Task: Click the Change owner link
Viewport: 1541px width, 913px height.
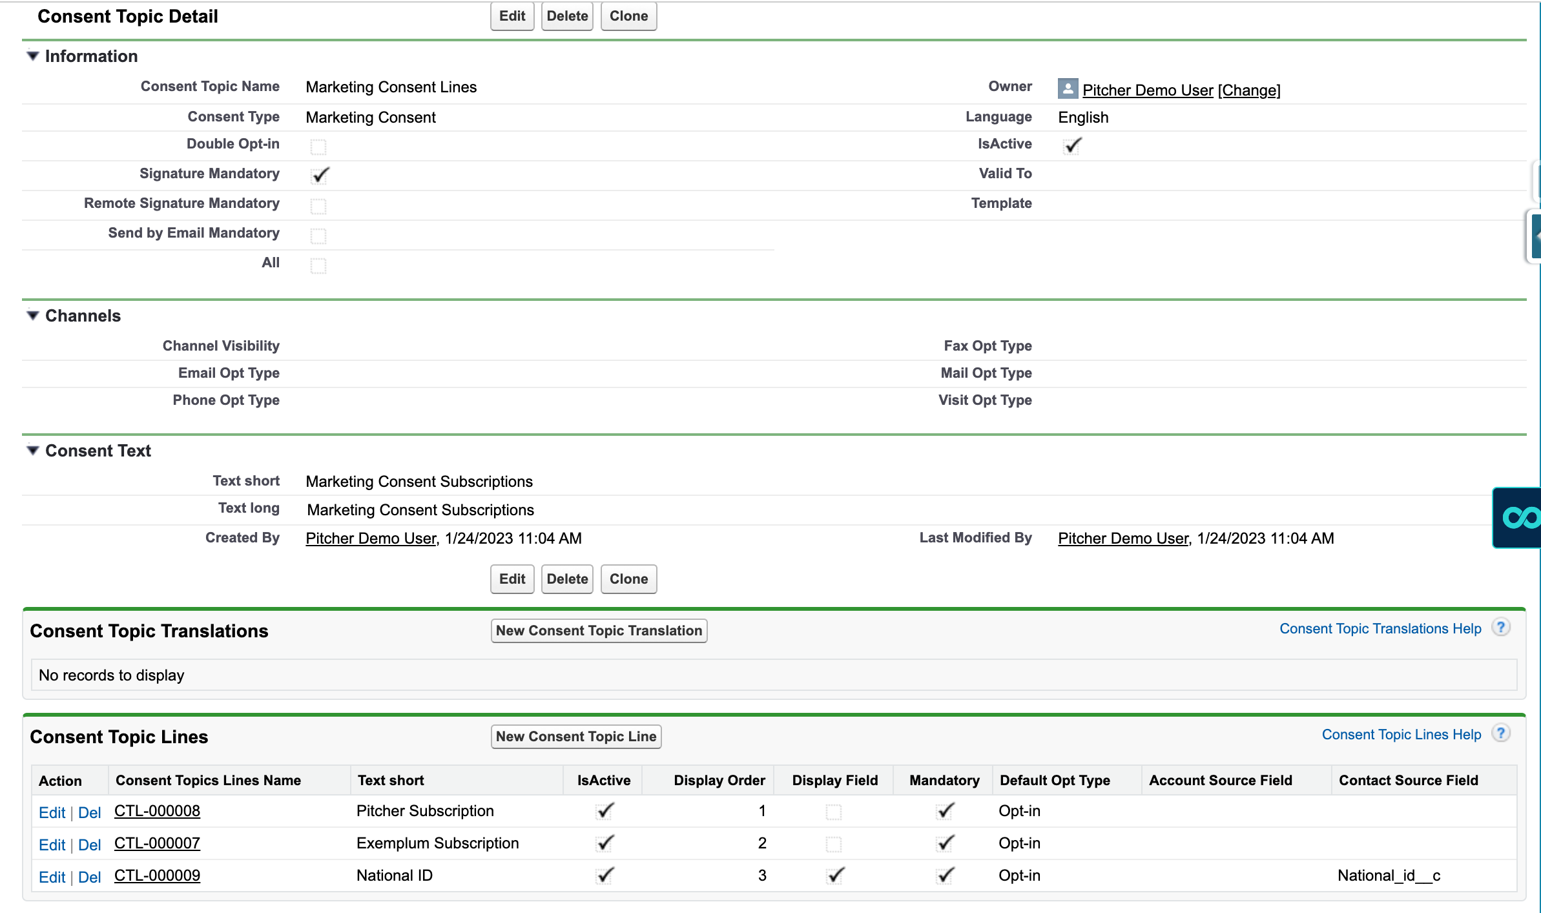Action: click(x=1248, y=90)
